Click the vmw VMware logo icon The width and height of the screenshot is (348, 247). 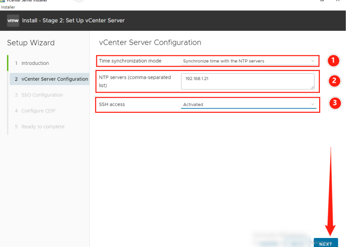coord(13,21)
